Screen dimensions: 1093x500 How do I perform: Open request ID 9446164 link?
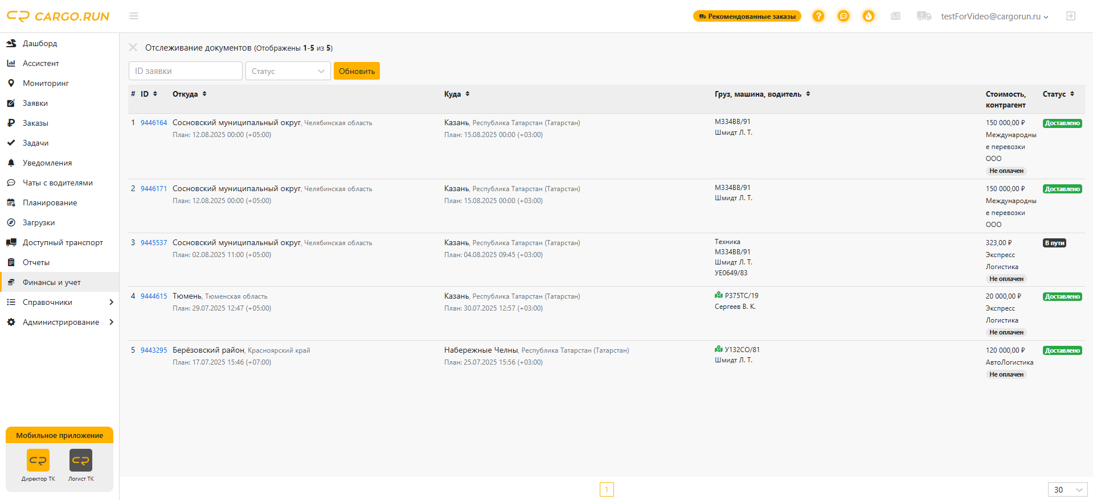(x=154, y=123)
